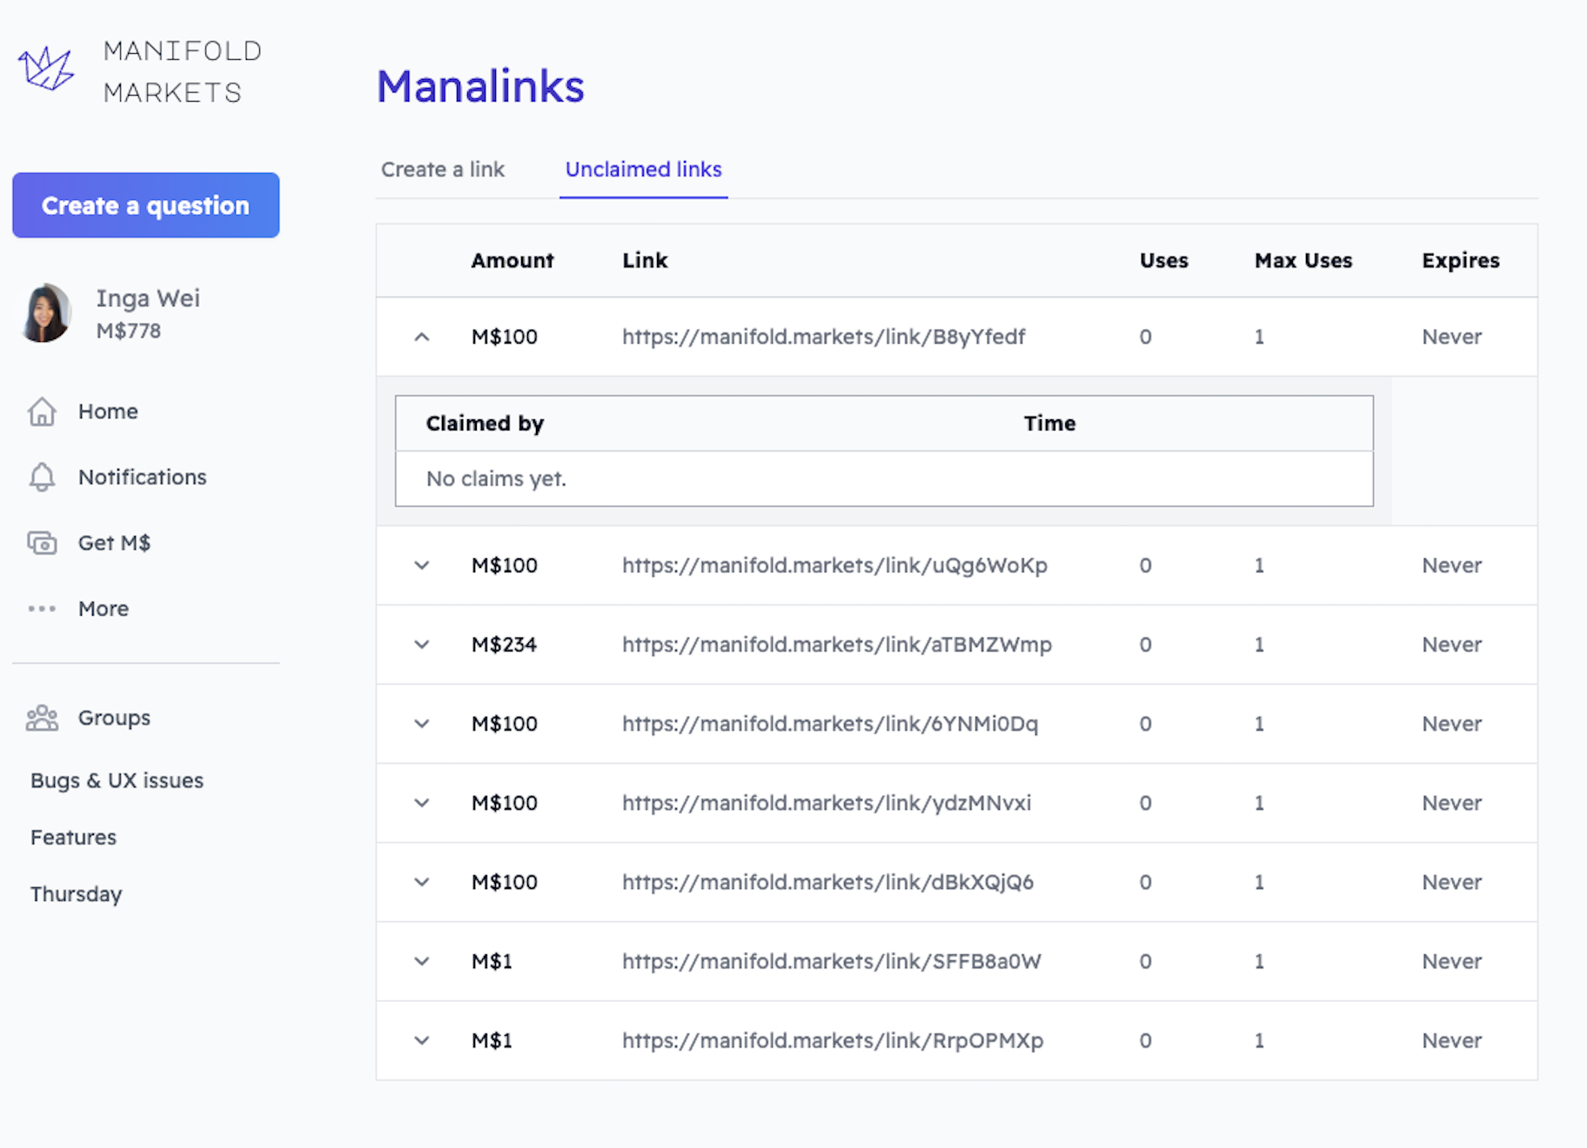Click Never in the B8yYfedf row
This screenshot has height=1148, width=1587.
click(x=1451, y=337)
